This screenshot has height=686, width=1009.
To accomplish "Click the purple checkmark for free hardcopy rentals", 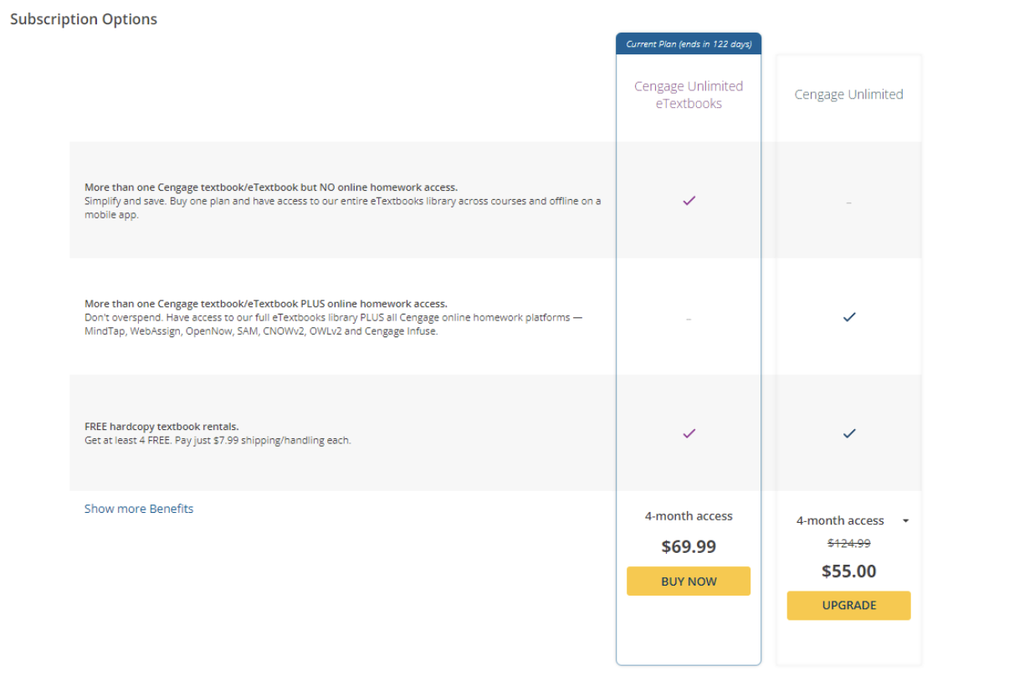I will (689, 433).
